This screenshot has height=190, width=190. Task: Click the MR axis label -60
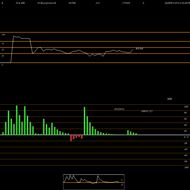point(185,155)
